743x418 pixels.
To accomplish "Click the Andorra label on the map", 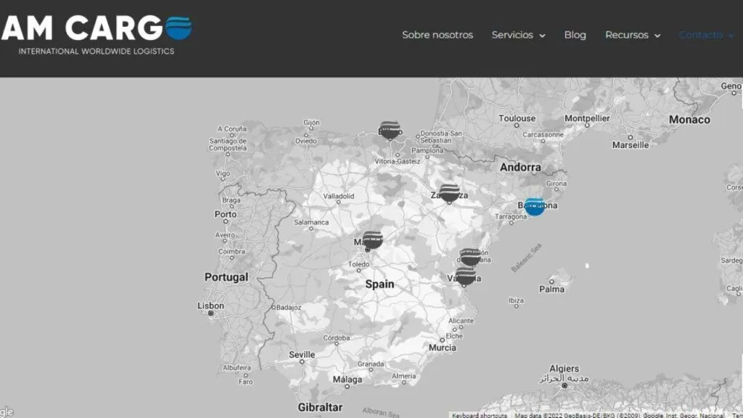I will tap(520, 167).
